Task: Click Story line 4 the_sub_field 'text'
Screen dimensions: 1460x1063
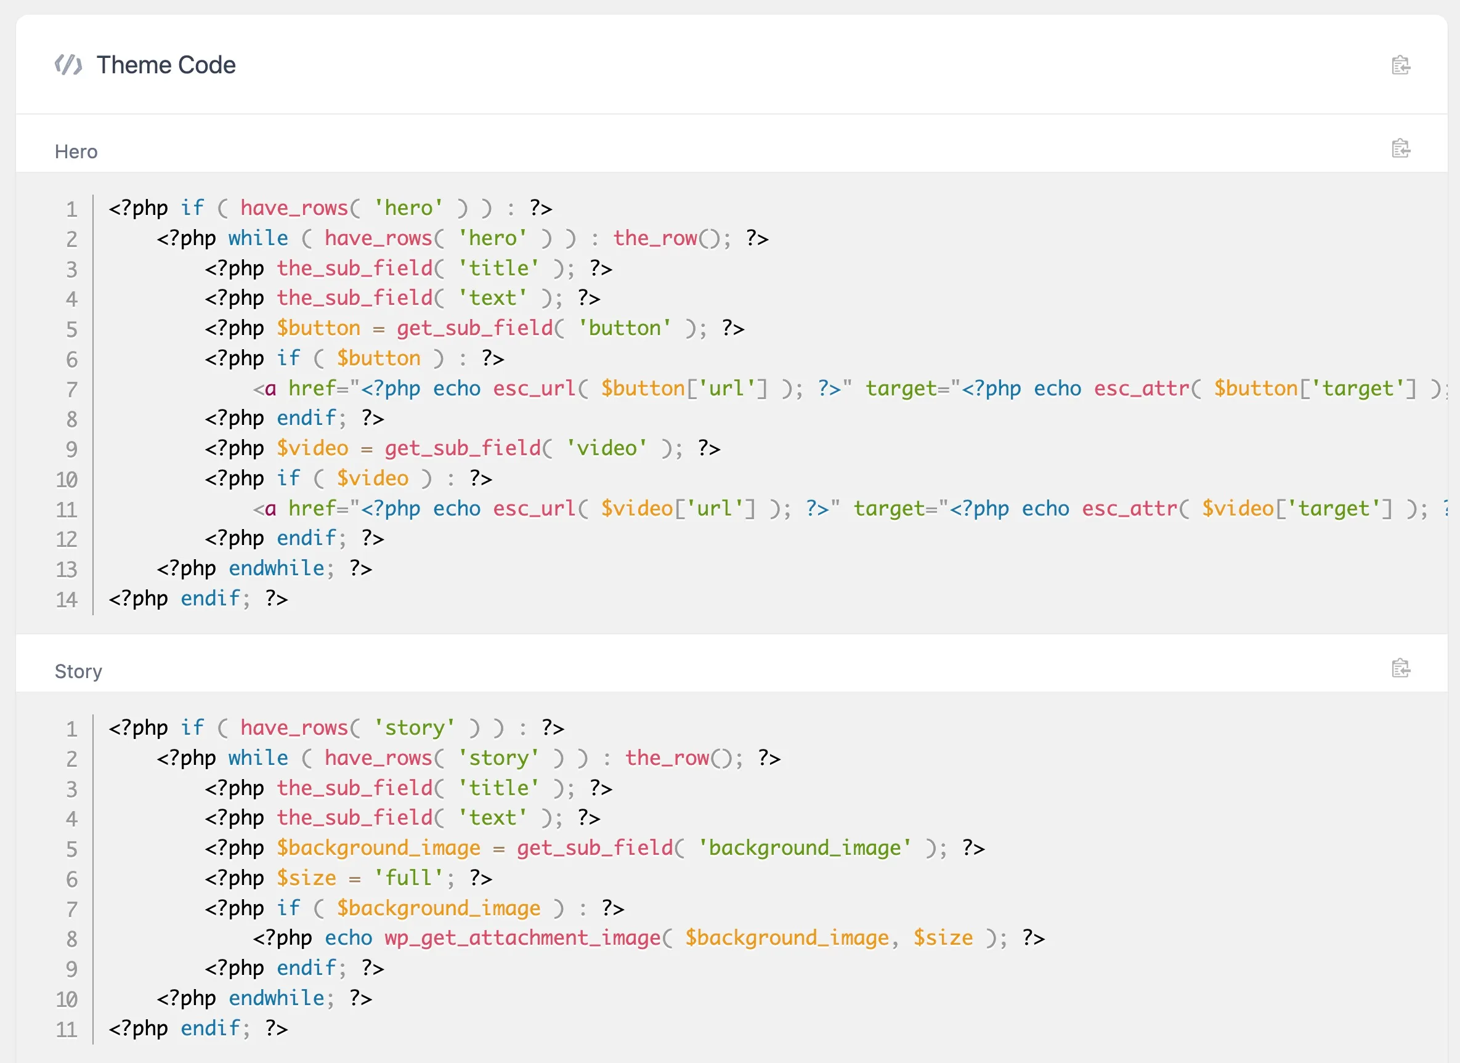Action: tap(402, 818)
